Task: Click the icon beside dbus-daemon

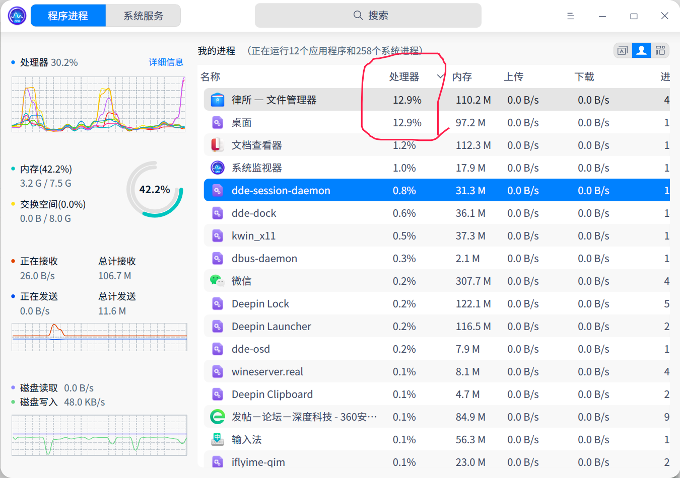Action: click(x=217, y=258)
